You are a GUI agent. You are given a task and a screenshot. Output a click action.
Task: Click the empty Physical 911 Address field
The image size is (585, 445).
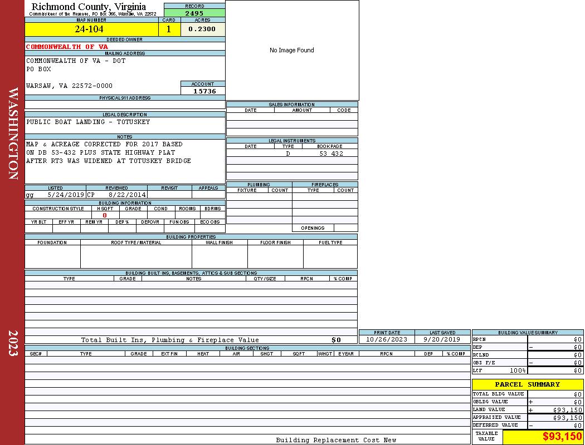click(x=125, y=105)
